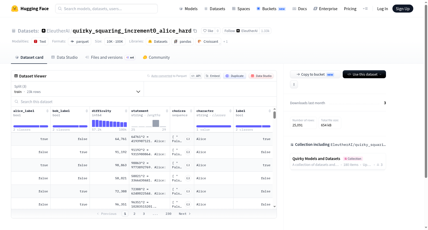Click the search models and datasets field
The image size is (428, 230).
coord(106,9)
